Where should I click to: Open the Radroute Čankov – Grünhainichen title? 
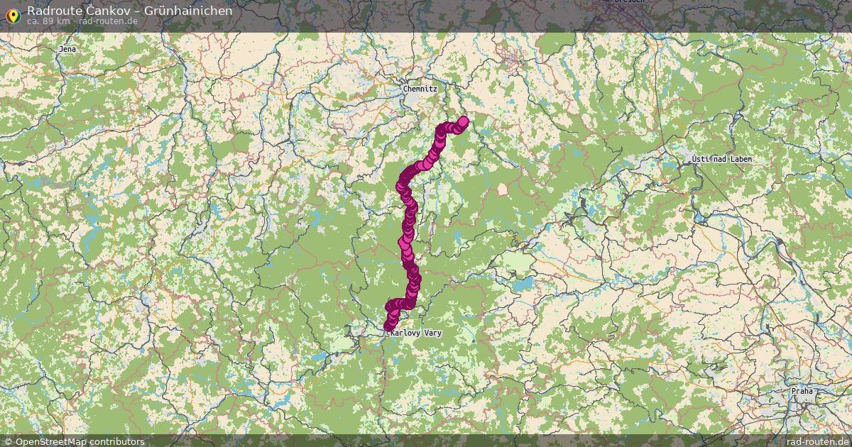tap(129, 11)
